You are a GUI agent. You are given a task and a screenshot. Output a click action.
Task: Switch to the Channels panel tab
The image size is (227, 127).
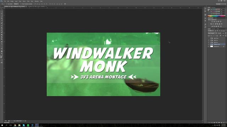[214, 29]
